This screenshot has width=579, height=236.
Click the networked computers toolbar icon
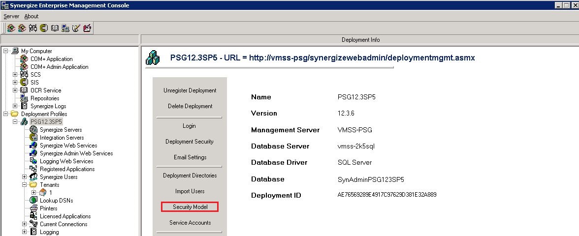pyautogui.click(x=65, y=28)
